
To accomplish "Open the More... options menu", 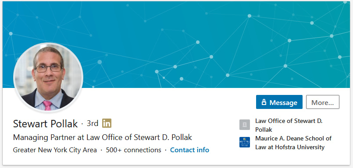I will click(x=323, y=102).
